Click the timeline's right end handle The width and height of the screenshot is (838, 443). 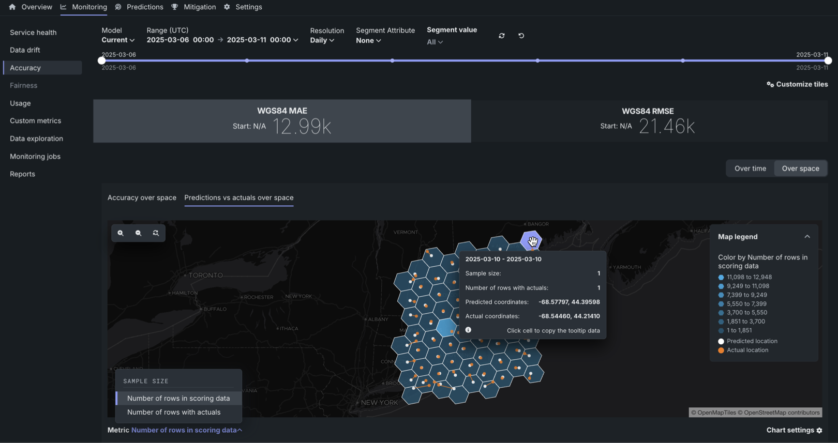pyautogui.click(x=828, y=60)
